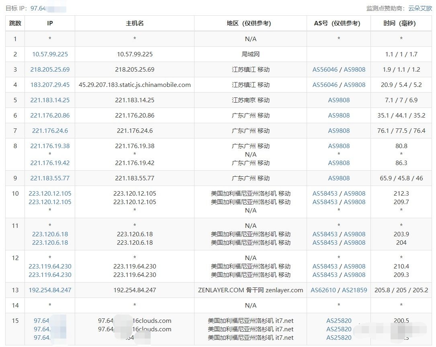Open IP link 221.176.19.42 on hop 8
Viewport: 436px width, 347px height.
(50, 163)
